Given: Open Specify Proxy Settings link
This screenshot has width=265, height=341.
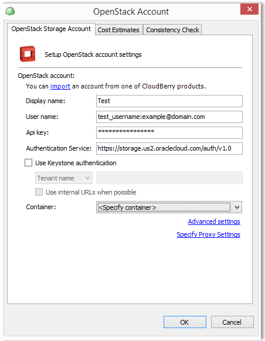Looking at the screenshot, I should [x=209, y=234].
